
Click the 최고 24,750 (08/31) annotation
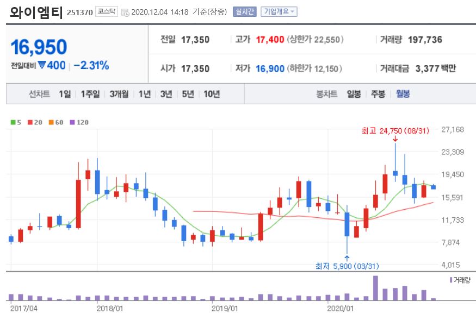[395, 131]
